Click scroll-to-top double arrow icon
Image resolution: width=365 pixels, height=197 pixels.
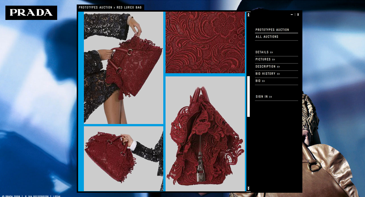click(248, 15)
